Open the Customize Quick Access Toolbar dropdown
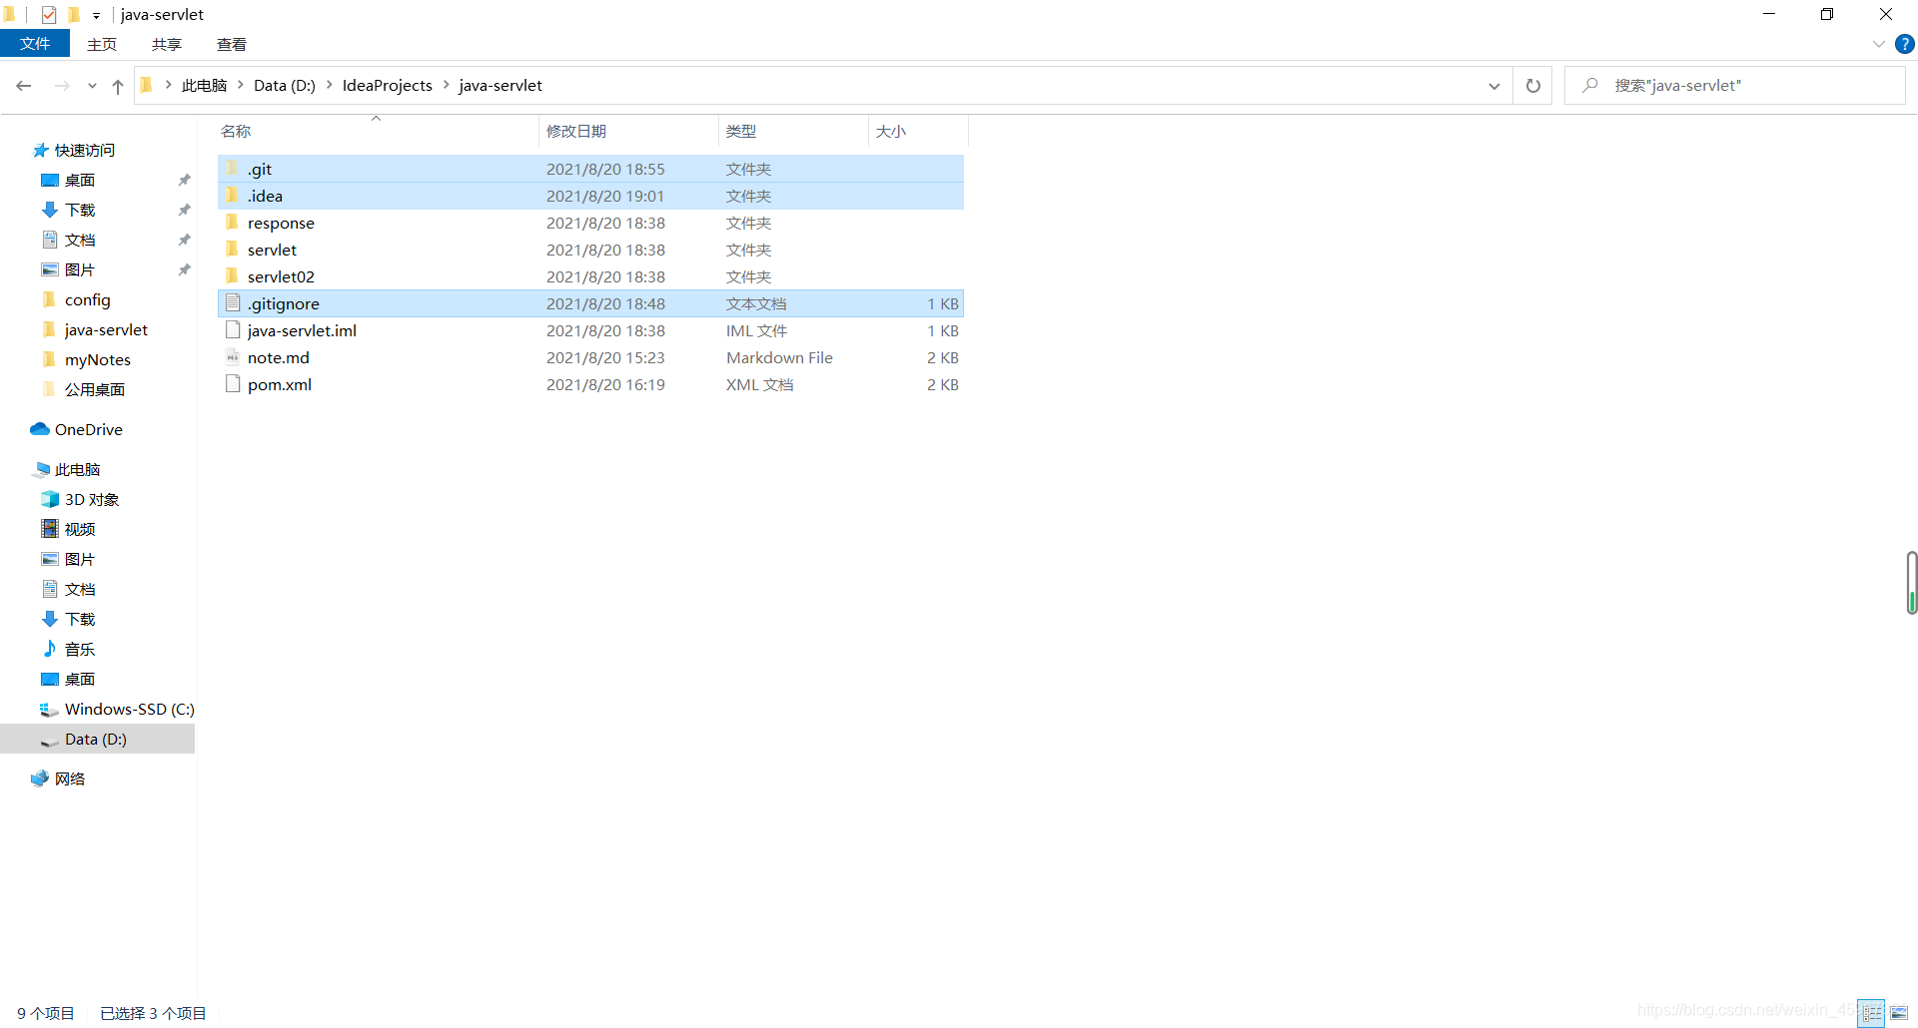This screenshot has height=1028, width=1918. click(97, 16)
